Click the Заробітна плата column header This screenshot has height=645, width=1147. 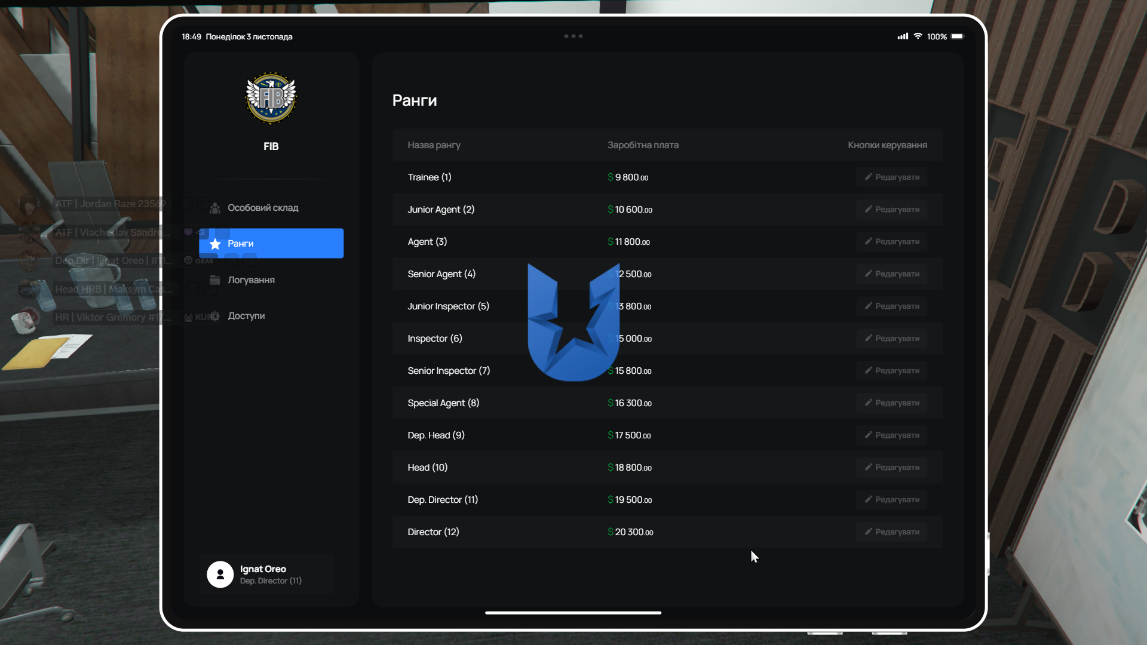(643, 145)
